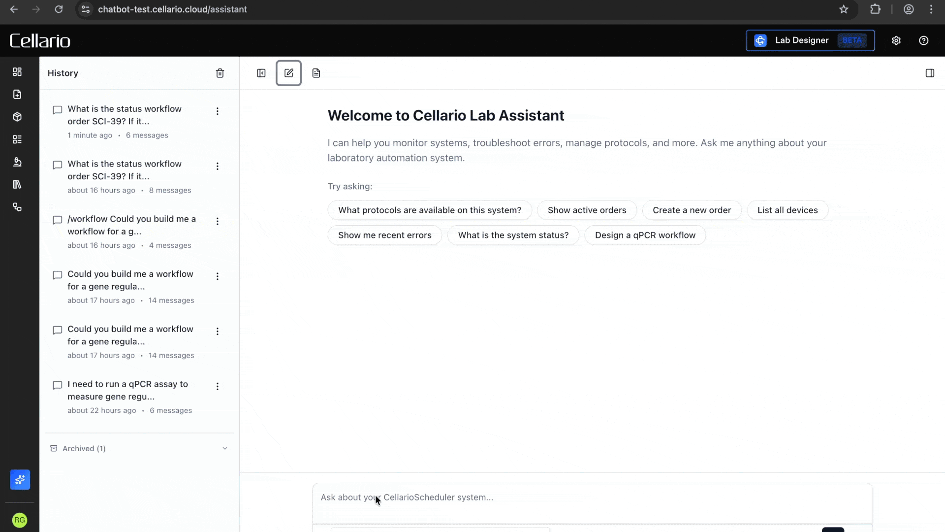This screenshot has height=532, width=945.
Task: Click the Ask about CellarioScheduler input field
Action: (x=591, y=498)
